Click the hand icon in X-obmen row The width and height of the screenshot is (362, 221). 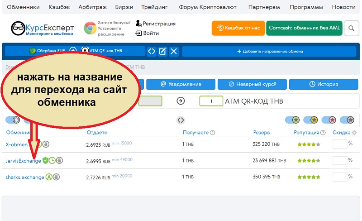46,144
